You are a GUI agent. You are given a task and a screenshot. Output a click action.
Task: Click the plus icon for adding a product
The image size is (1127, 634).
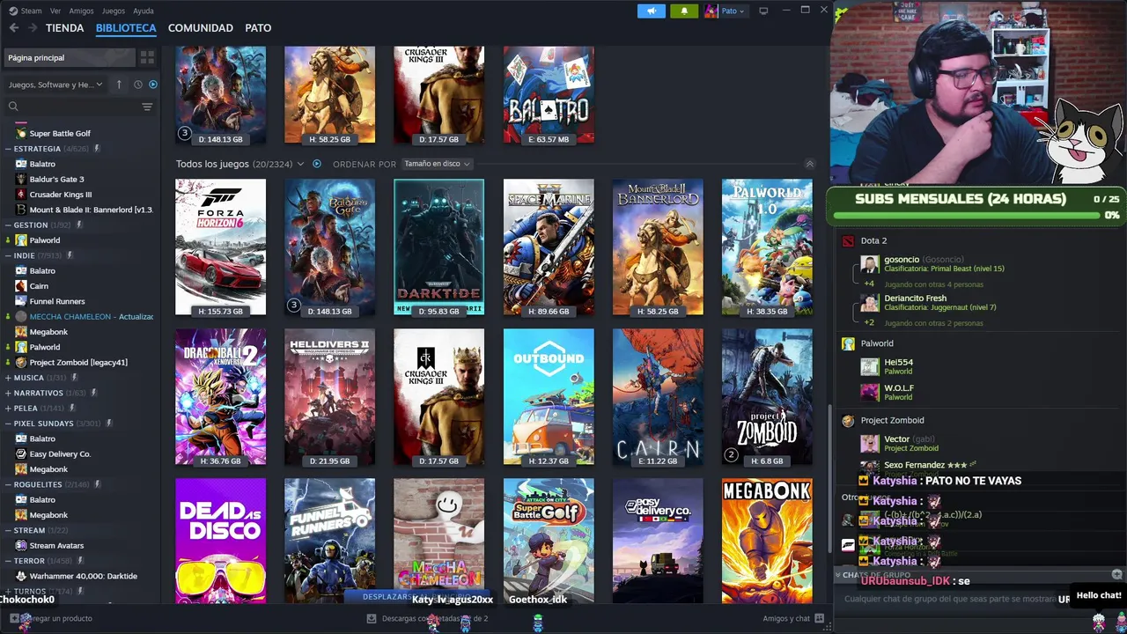pyautogui.click(x=13, y=618)
